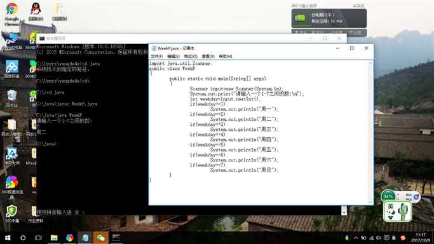
Task: Switch to Command Prompt taskbar button
Action: coord(116,238)
